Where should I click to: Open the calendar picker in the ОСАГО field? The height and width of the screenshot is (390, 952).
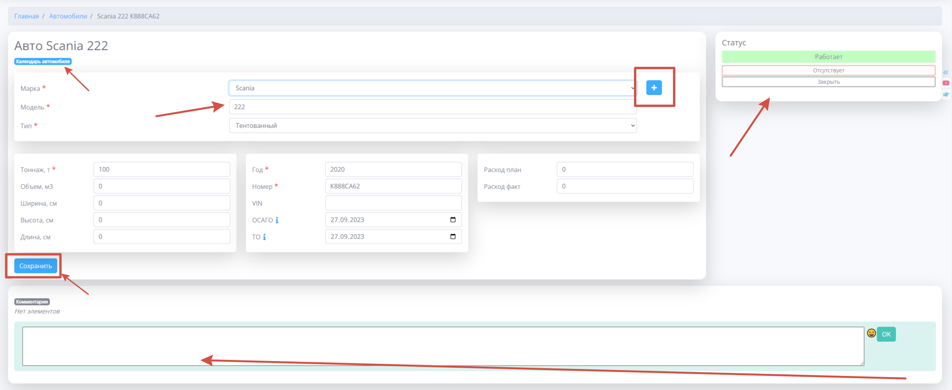click(453, 220)
